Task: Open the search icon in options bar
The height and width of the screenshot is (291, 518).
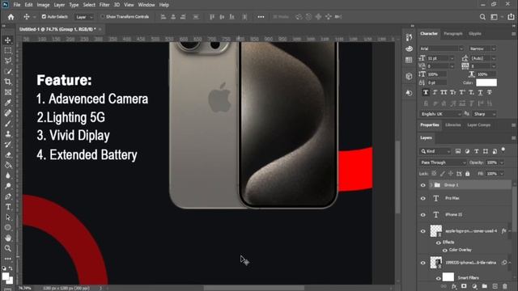Action: click(482, 17)
